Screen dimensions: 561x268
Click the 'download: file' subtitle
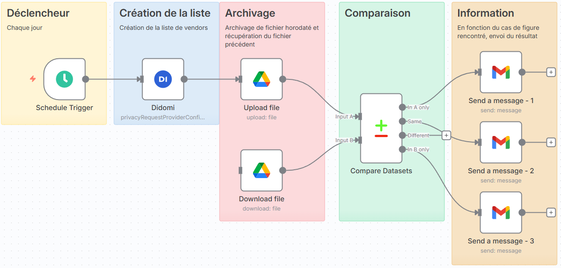(x=261, y=208)
